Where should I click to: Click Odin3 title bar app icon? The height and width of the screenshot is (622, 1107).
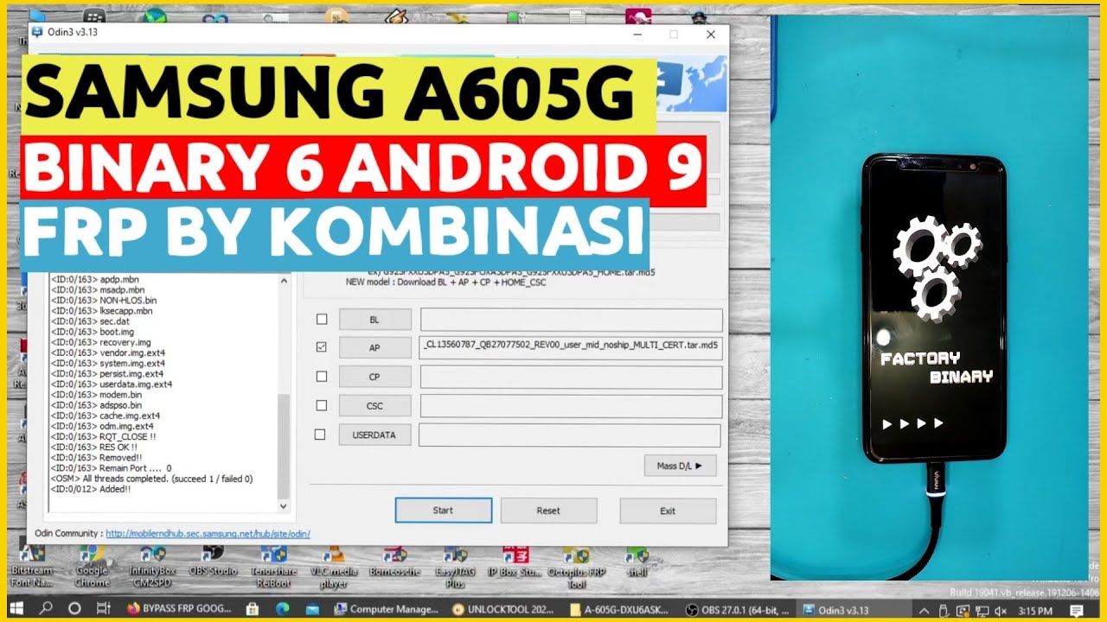pyautogui.click(x=37, y=33)
